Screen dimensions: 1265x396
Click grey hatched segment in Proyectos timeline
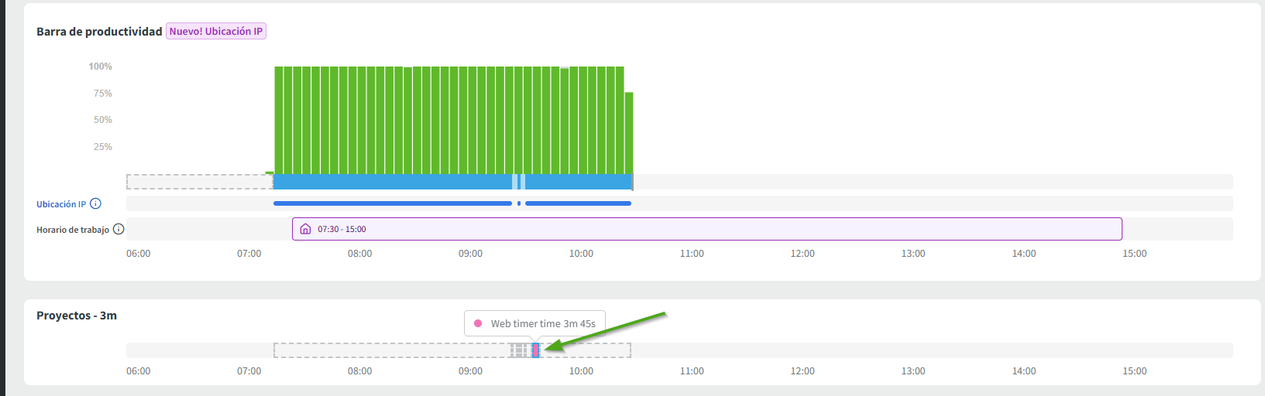[518, 350]
